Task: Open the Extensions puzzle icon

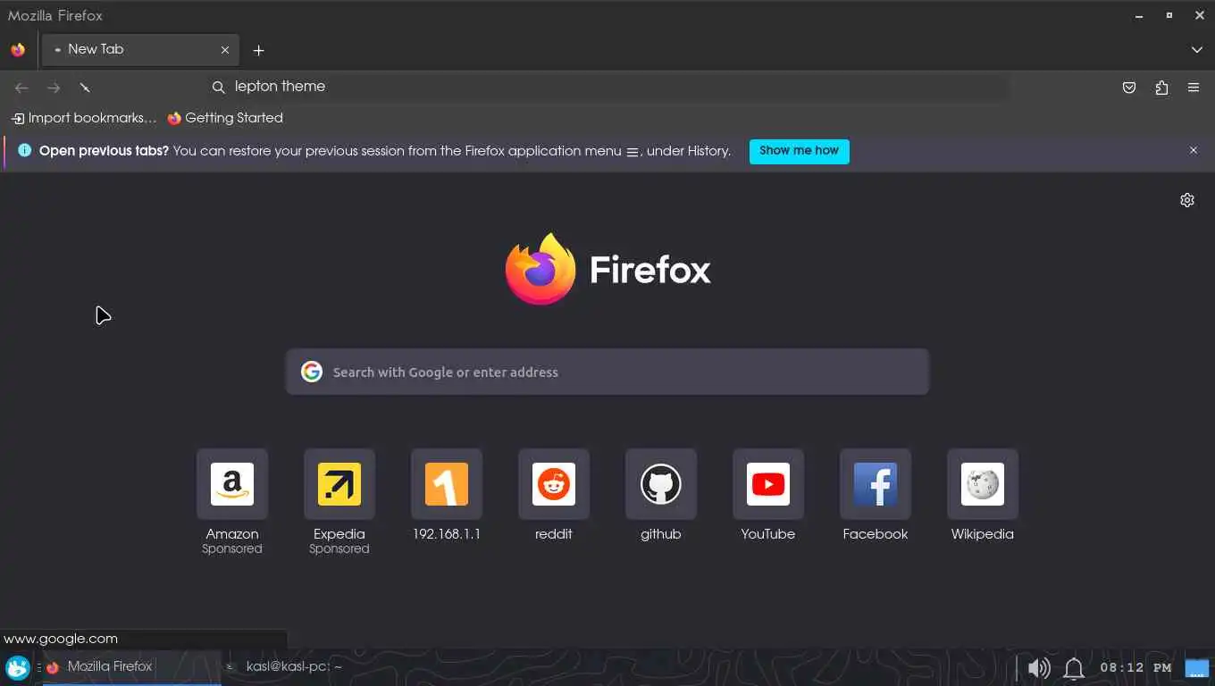Action: pos(1161,88)
